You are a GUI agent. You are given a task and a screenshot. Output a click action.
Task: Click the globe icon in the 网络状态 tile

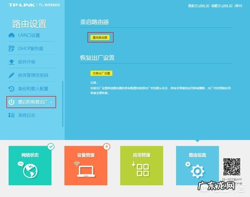[30, 171]
